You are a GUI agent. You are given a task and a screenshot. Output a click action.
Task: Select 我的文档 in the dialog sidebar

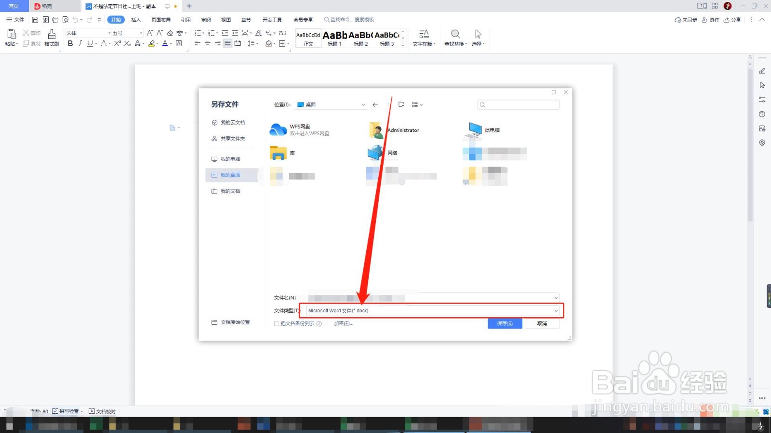[x=226, y=191]
